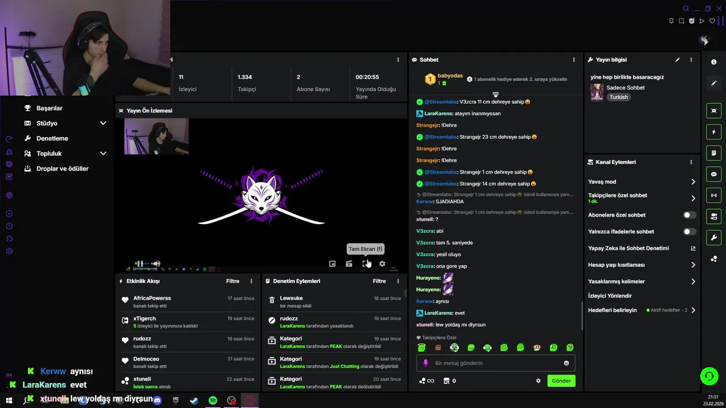Image resolution: width=726 pixels, height=408 pixels.
Task: Insert the headphones green emote
Action: (x=487, y=347)
